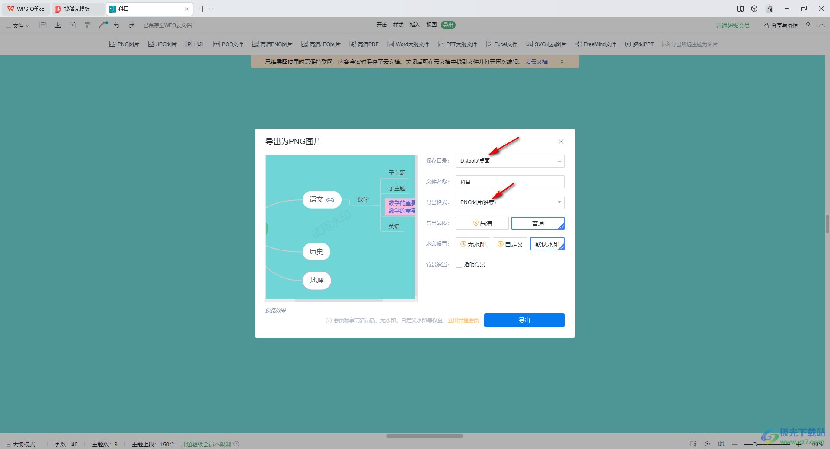
Task: Choose 自定义 watermark option
Action: click(x=510, y=244)
